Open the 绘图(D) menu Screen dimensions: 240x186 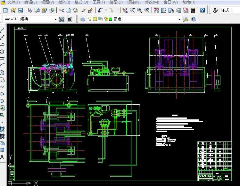tap(116, 2)
